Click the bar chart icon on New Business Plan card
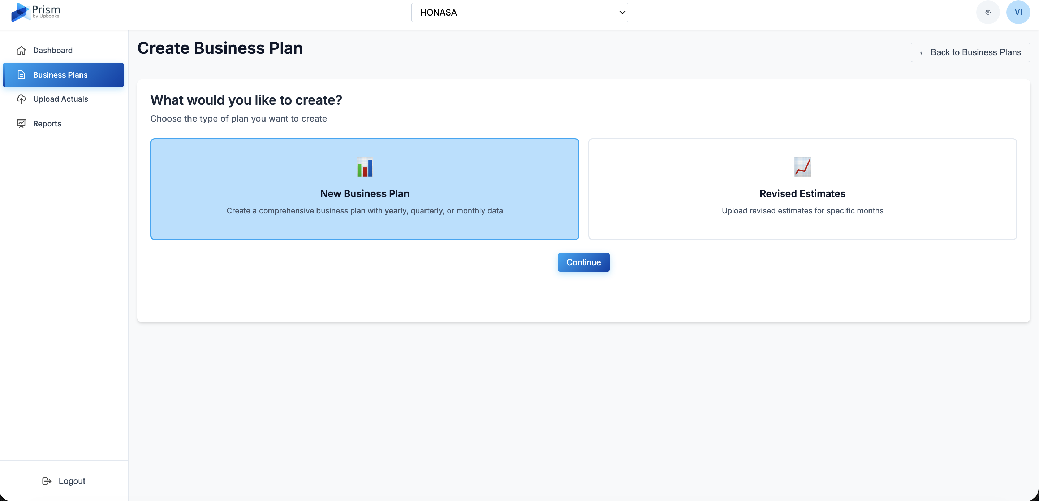 click(x=364, y=167)
